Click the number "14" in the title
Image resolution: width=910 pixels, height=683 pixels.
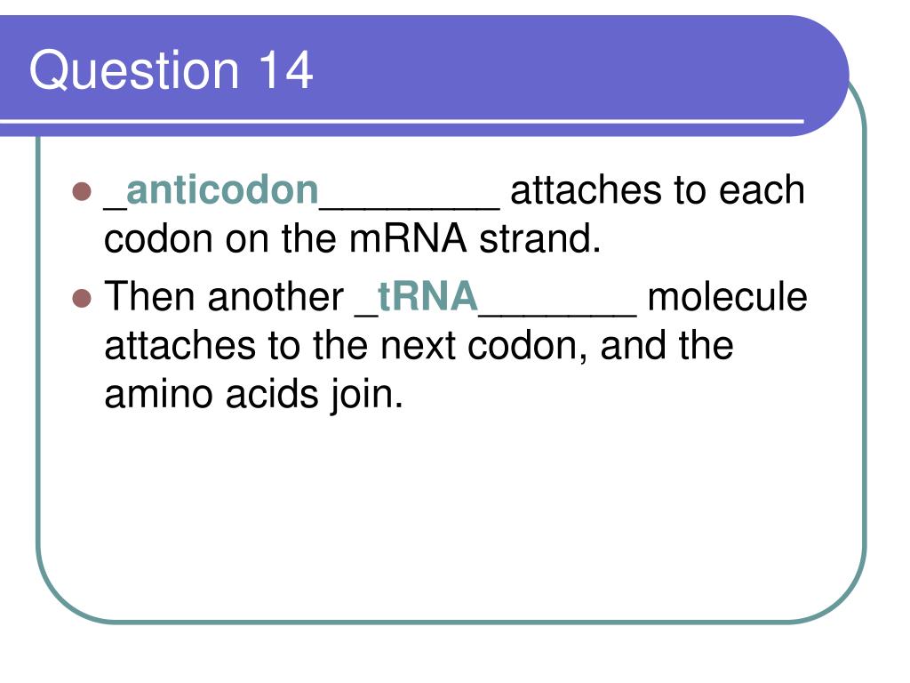point(286,71)
